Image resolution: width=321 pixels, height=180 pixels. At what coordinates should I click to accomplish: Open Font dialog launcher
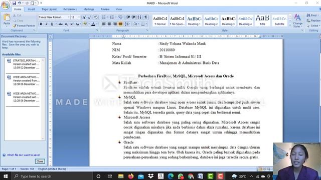click(x=97, y=30)
